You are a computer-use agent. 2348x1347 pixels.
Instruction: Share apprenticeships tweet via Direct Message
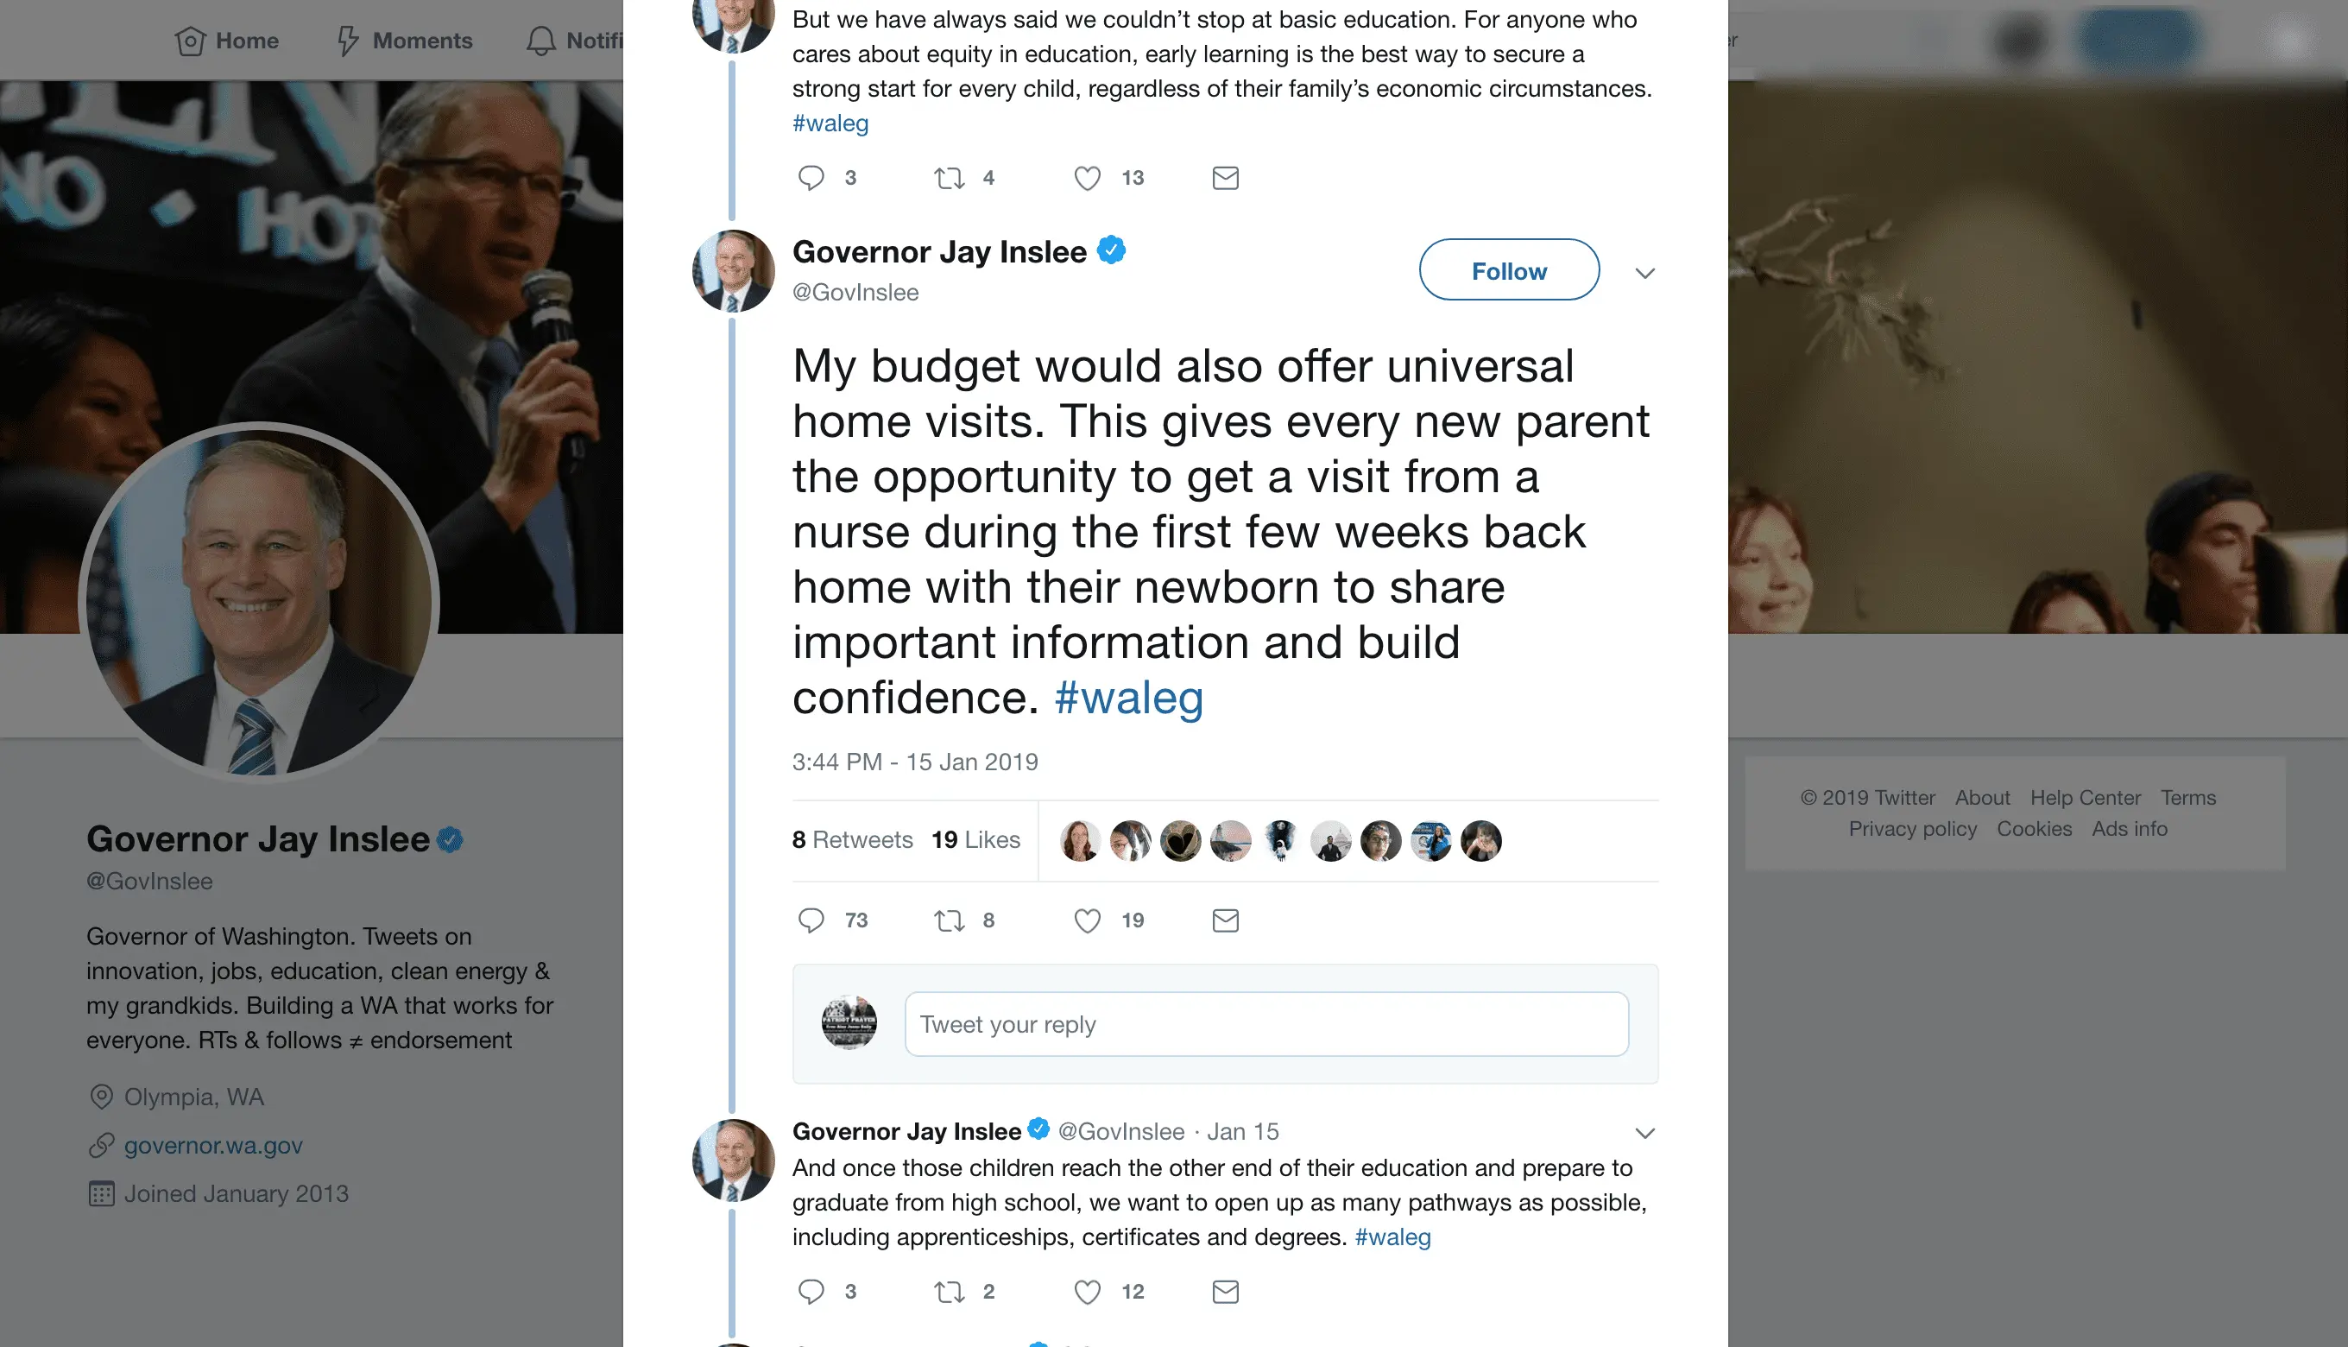1224,1292
